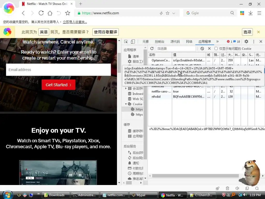The width and height of the screenshot is (265, 199).
Task: Click the trash bin icon in status bar
Action: click(227, 188)
